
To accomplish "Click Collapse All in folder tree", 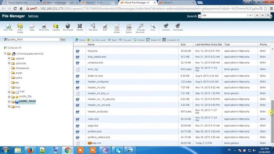I will click(x=12, y=47).
